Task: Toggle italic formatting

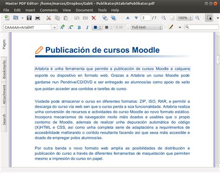Action: (87, 27)
